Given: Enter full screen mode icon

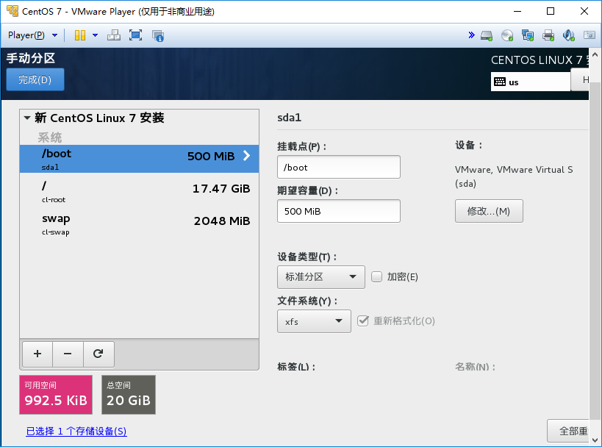Looking at the screenshot, I should tap(135, 35).
